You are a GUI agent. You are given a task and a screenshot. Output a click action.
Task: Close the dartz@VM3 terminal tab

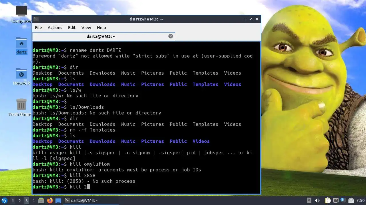click(x=171, y=36)
